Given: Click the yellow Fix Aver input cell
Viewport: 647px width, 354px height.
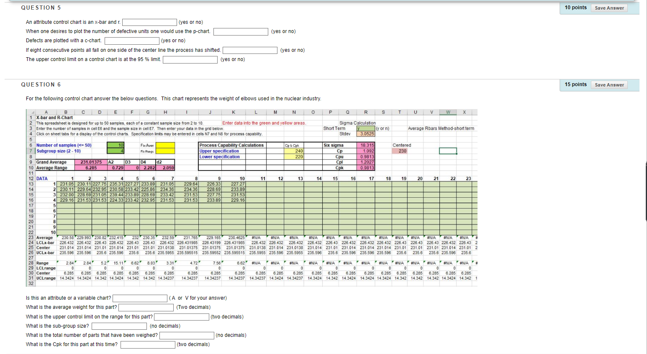Looking at the screenshot, I should 165,145.
